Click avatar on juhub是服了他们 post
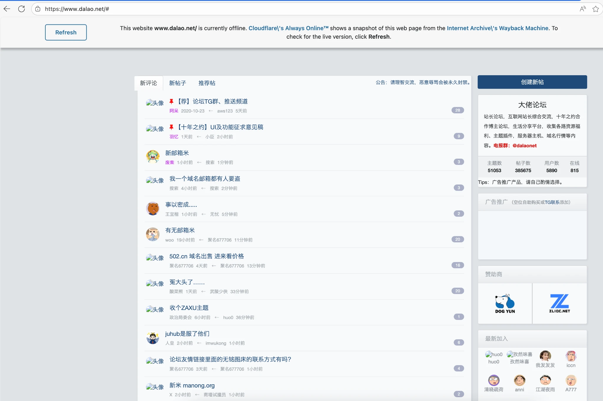Image resolution: width=603 pixels, height=401 pixels. [x=153, y=338]
